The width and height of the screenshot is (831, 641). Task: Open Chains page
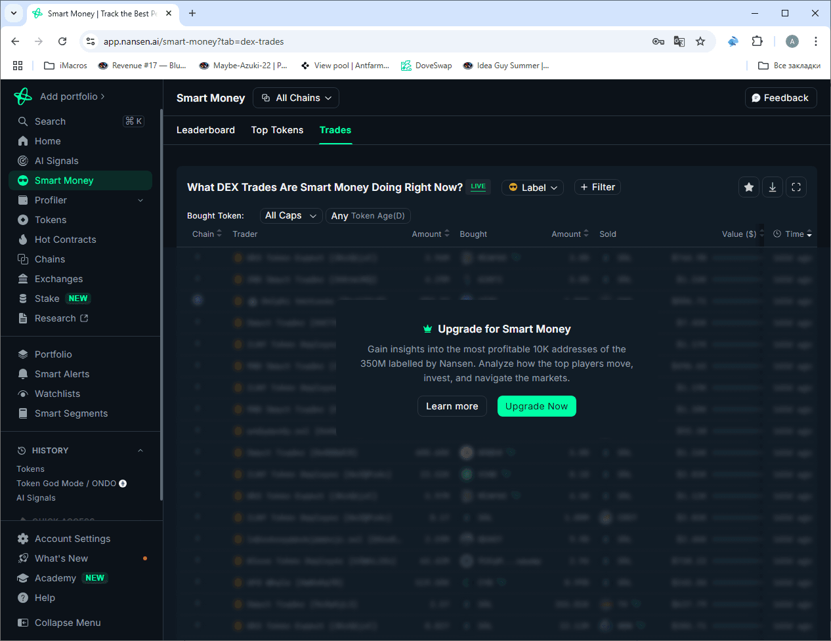tap(80, 259)
